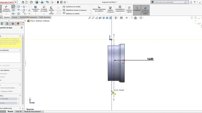
Task: Open the help question mark in property panel
Action: pyautogui.click(x=22, y=28)
